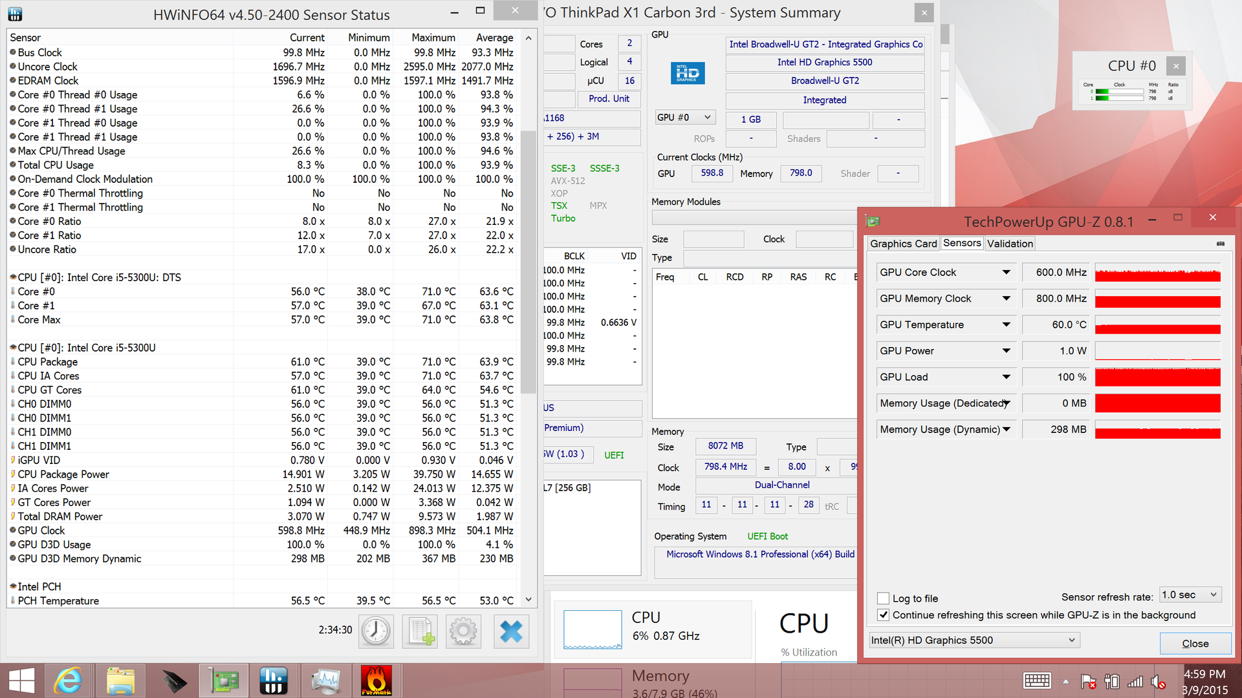Open the Sensor refresh rate dropdown
The width and height of the screenshot is (1242, 698).
pyautogui.click(x=1190, y=595)
